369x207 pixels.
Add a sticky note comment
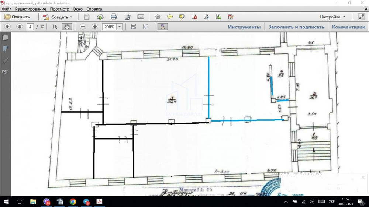[170, 17]
